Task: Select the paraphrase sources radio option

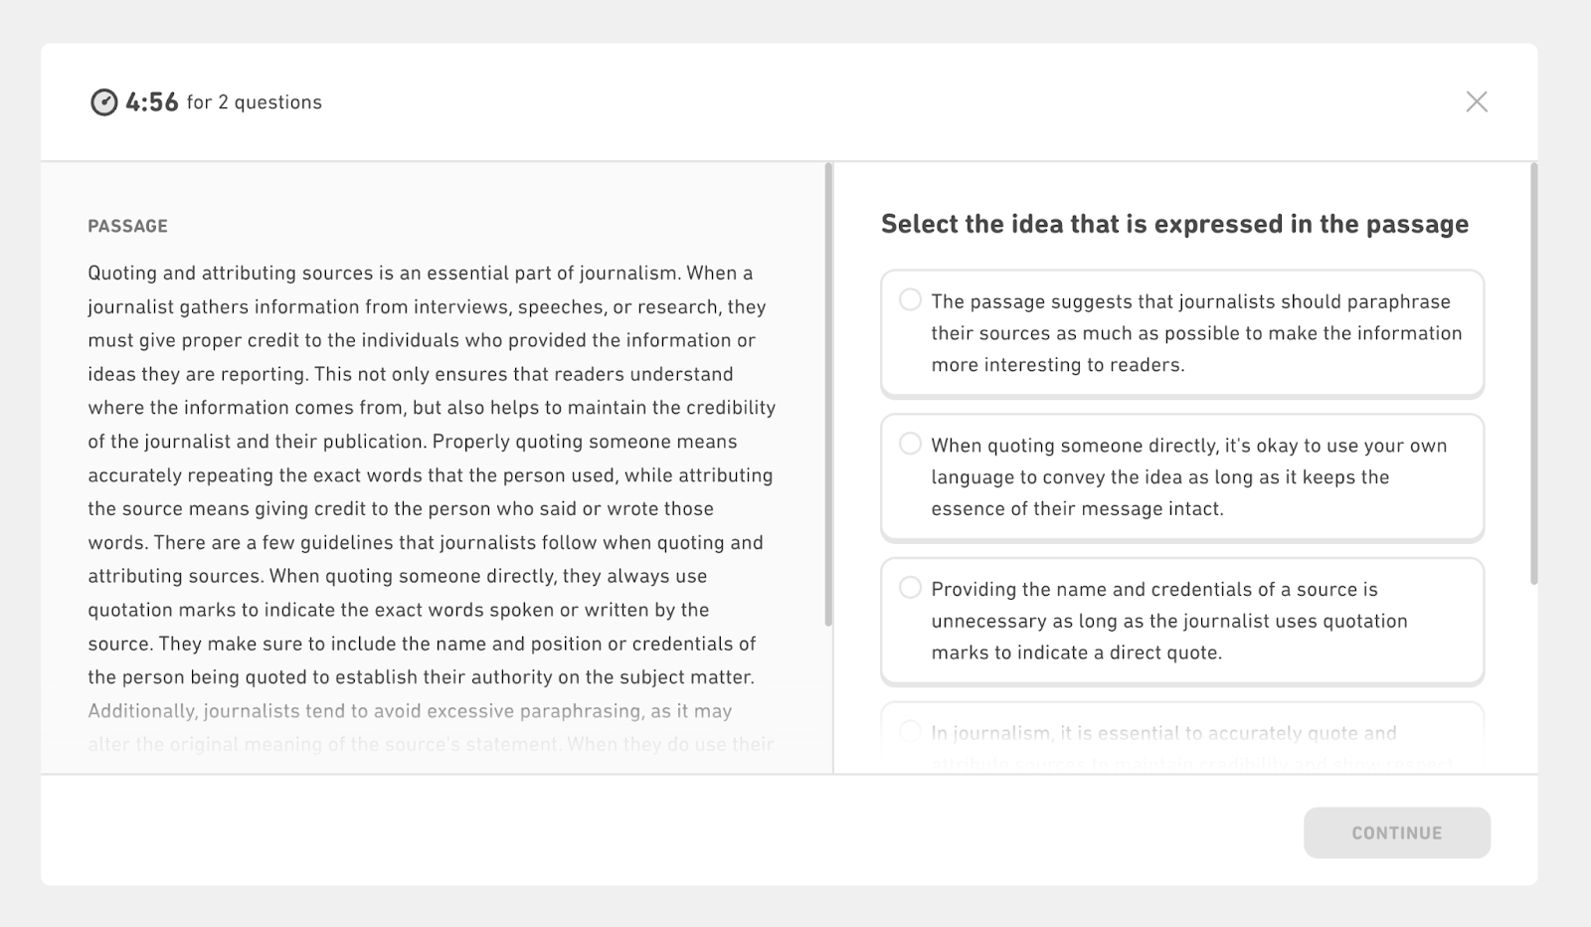Action: coord(910,299)
